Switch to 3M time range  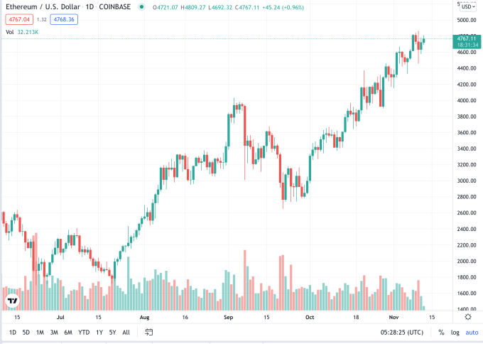(54, 332)
